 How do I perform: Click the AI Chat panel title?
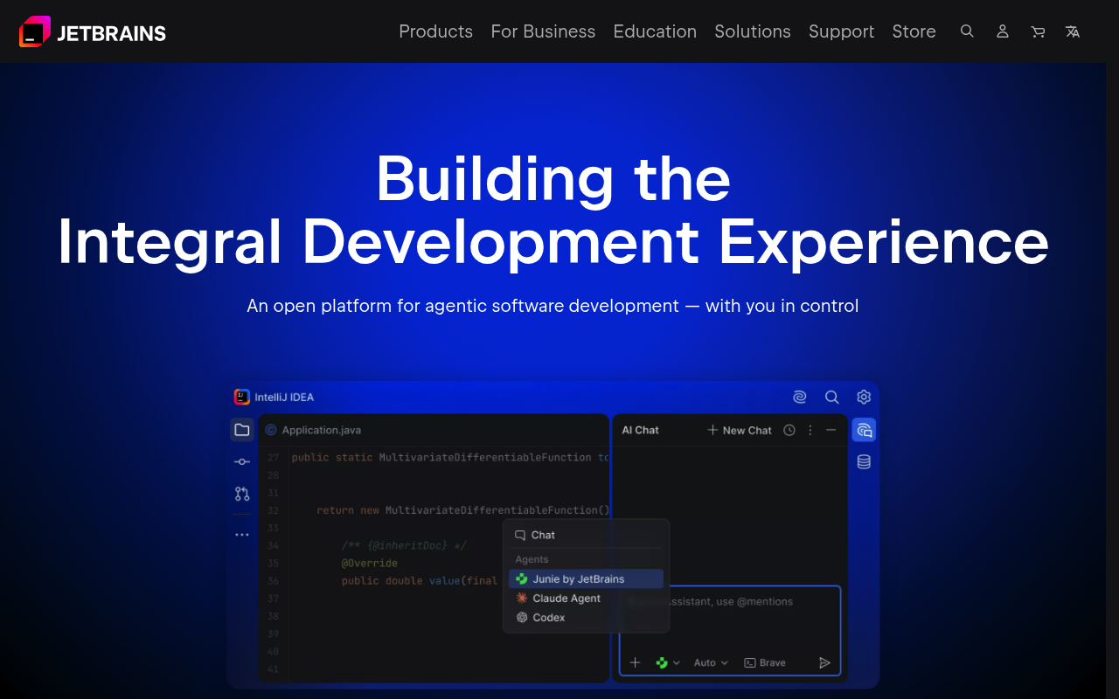[640, 430]
